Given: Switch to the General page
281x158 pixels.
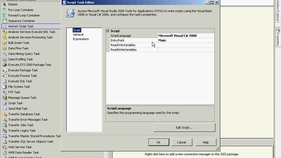Looking at the screenshot, I should coord(78,35).
